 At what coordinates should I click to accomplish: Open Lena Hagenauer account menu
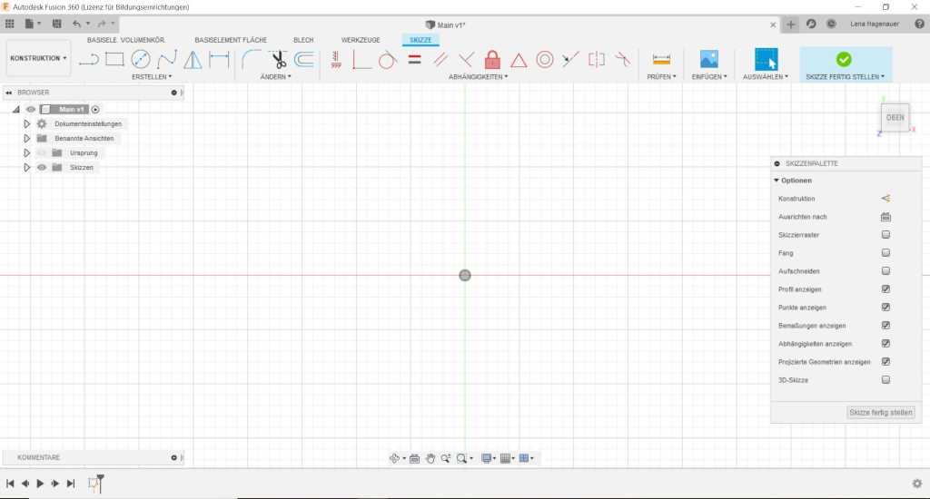[x=875, y=24]
